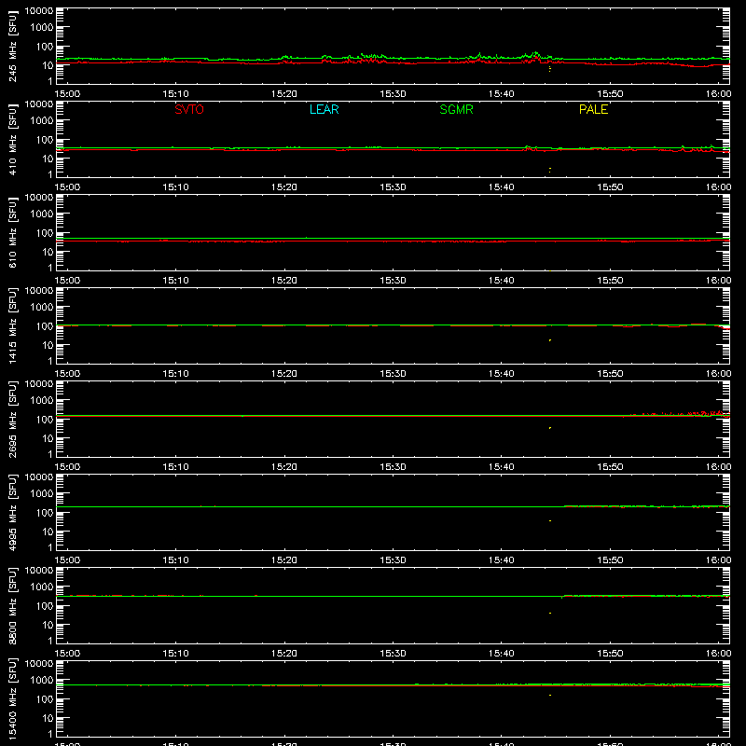Click the 1000 tick on 2695 MHz axis

pos(42,401)
